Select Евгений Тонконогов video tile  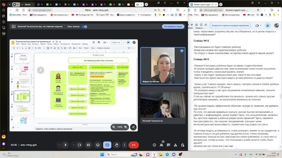click(x=163, y=105)
